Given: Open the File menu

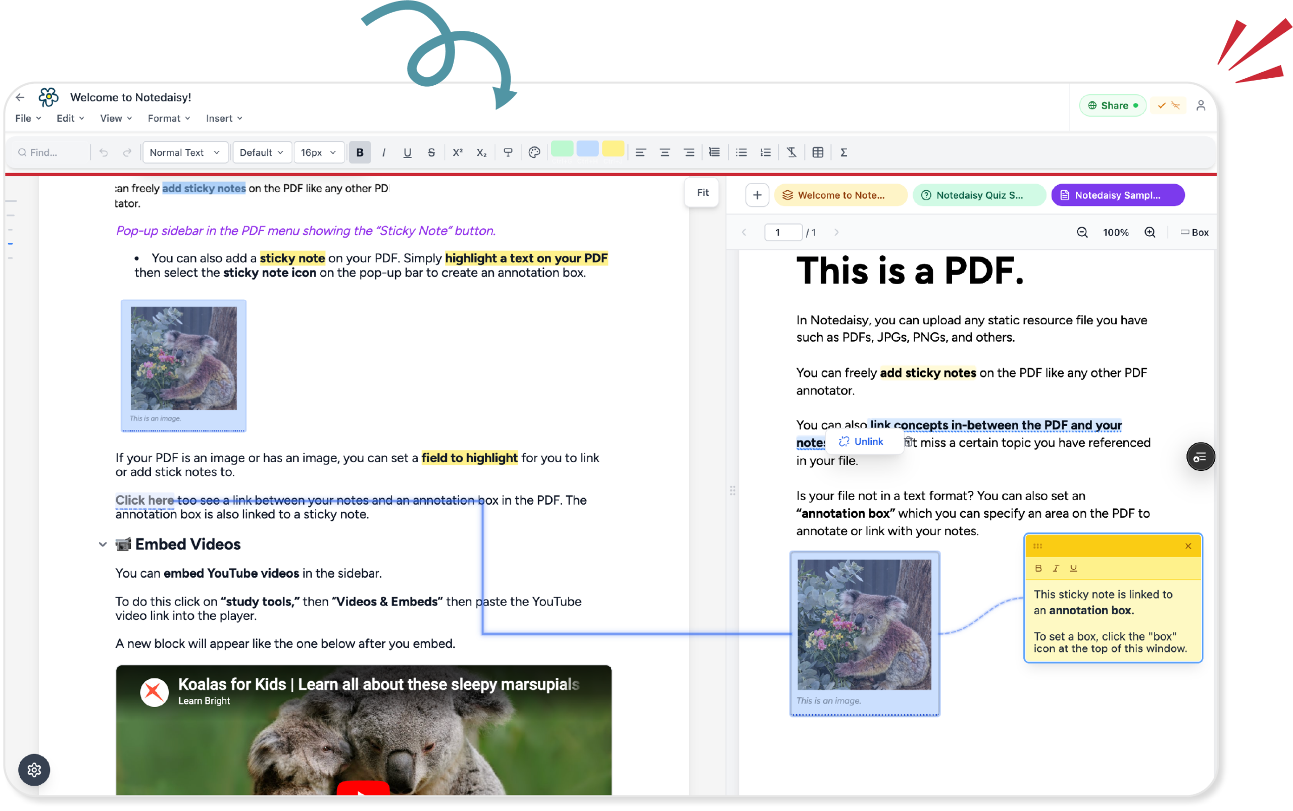Looking at the screenshot, I should pyautogui.click(x=28, y=118).
